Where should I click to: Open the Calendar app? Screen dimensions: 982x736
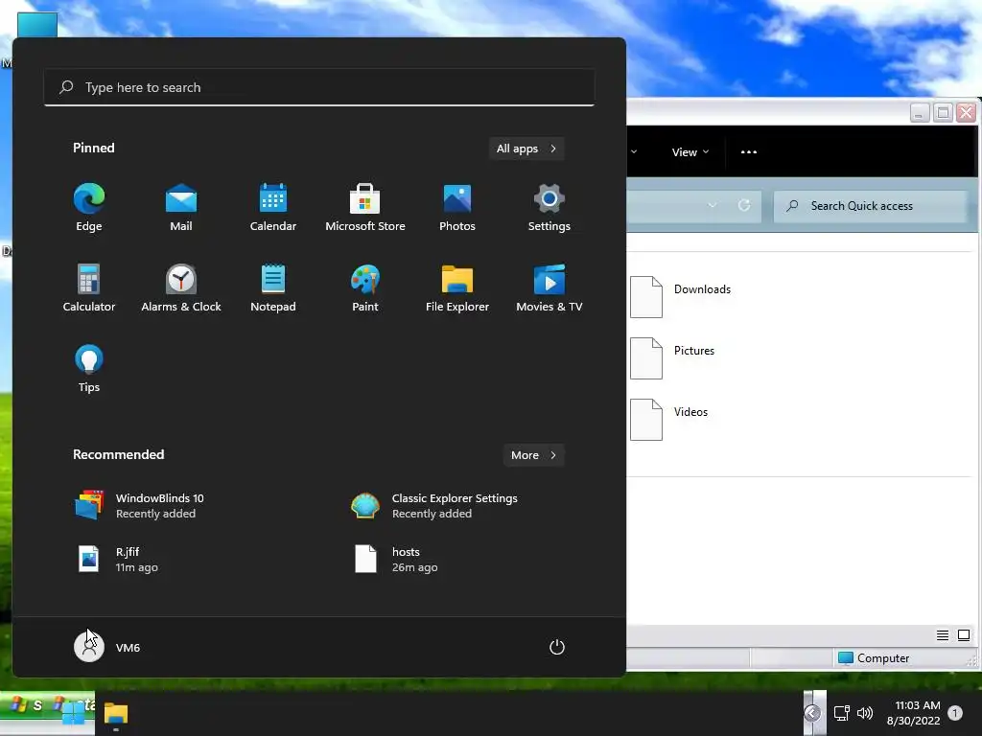pyautogui.click(x=273, y=208)
